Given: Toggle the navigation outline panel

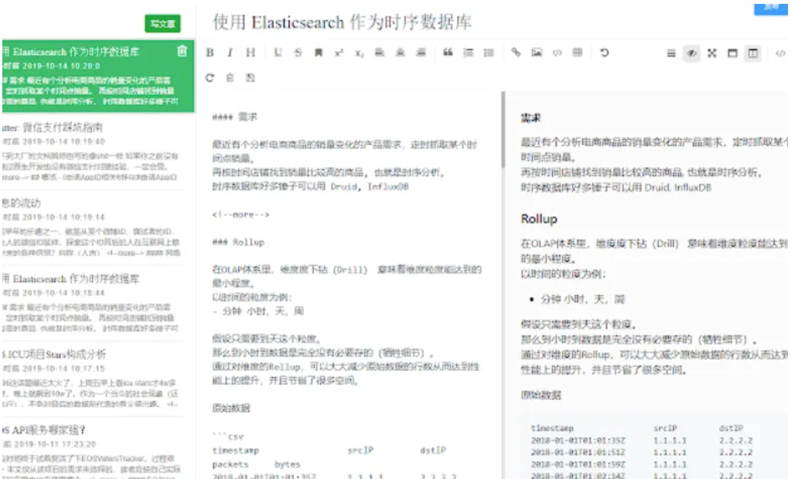Looking at the screenshot, I should pyautogui.click(x=671, y=53).
